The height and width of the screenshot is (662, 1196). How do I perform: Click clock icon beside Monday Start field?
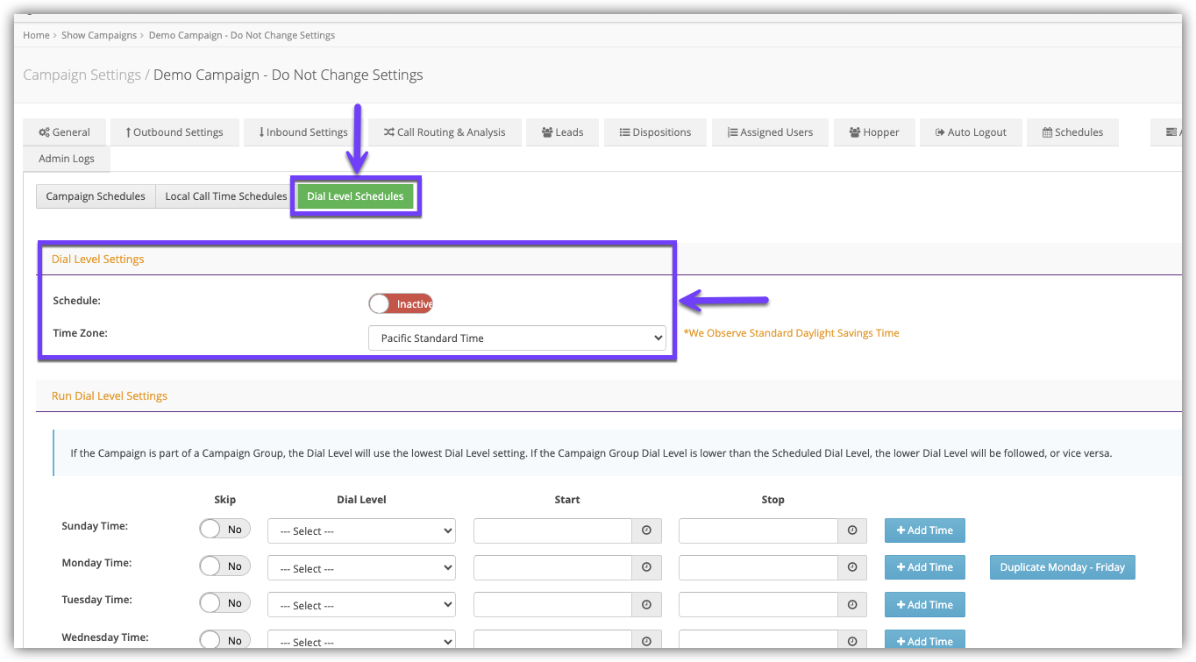tap(646, 568)
